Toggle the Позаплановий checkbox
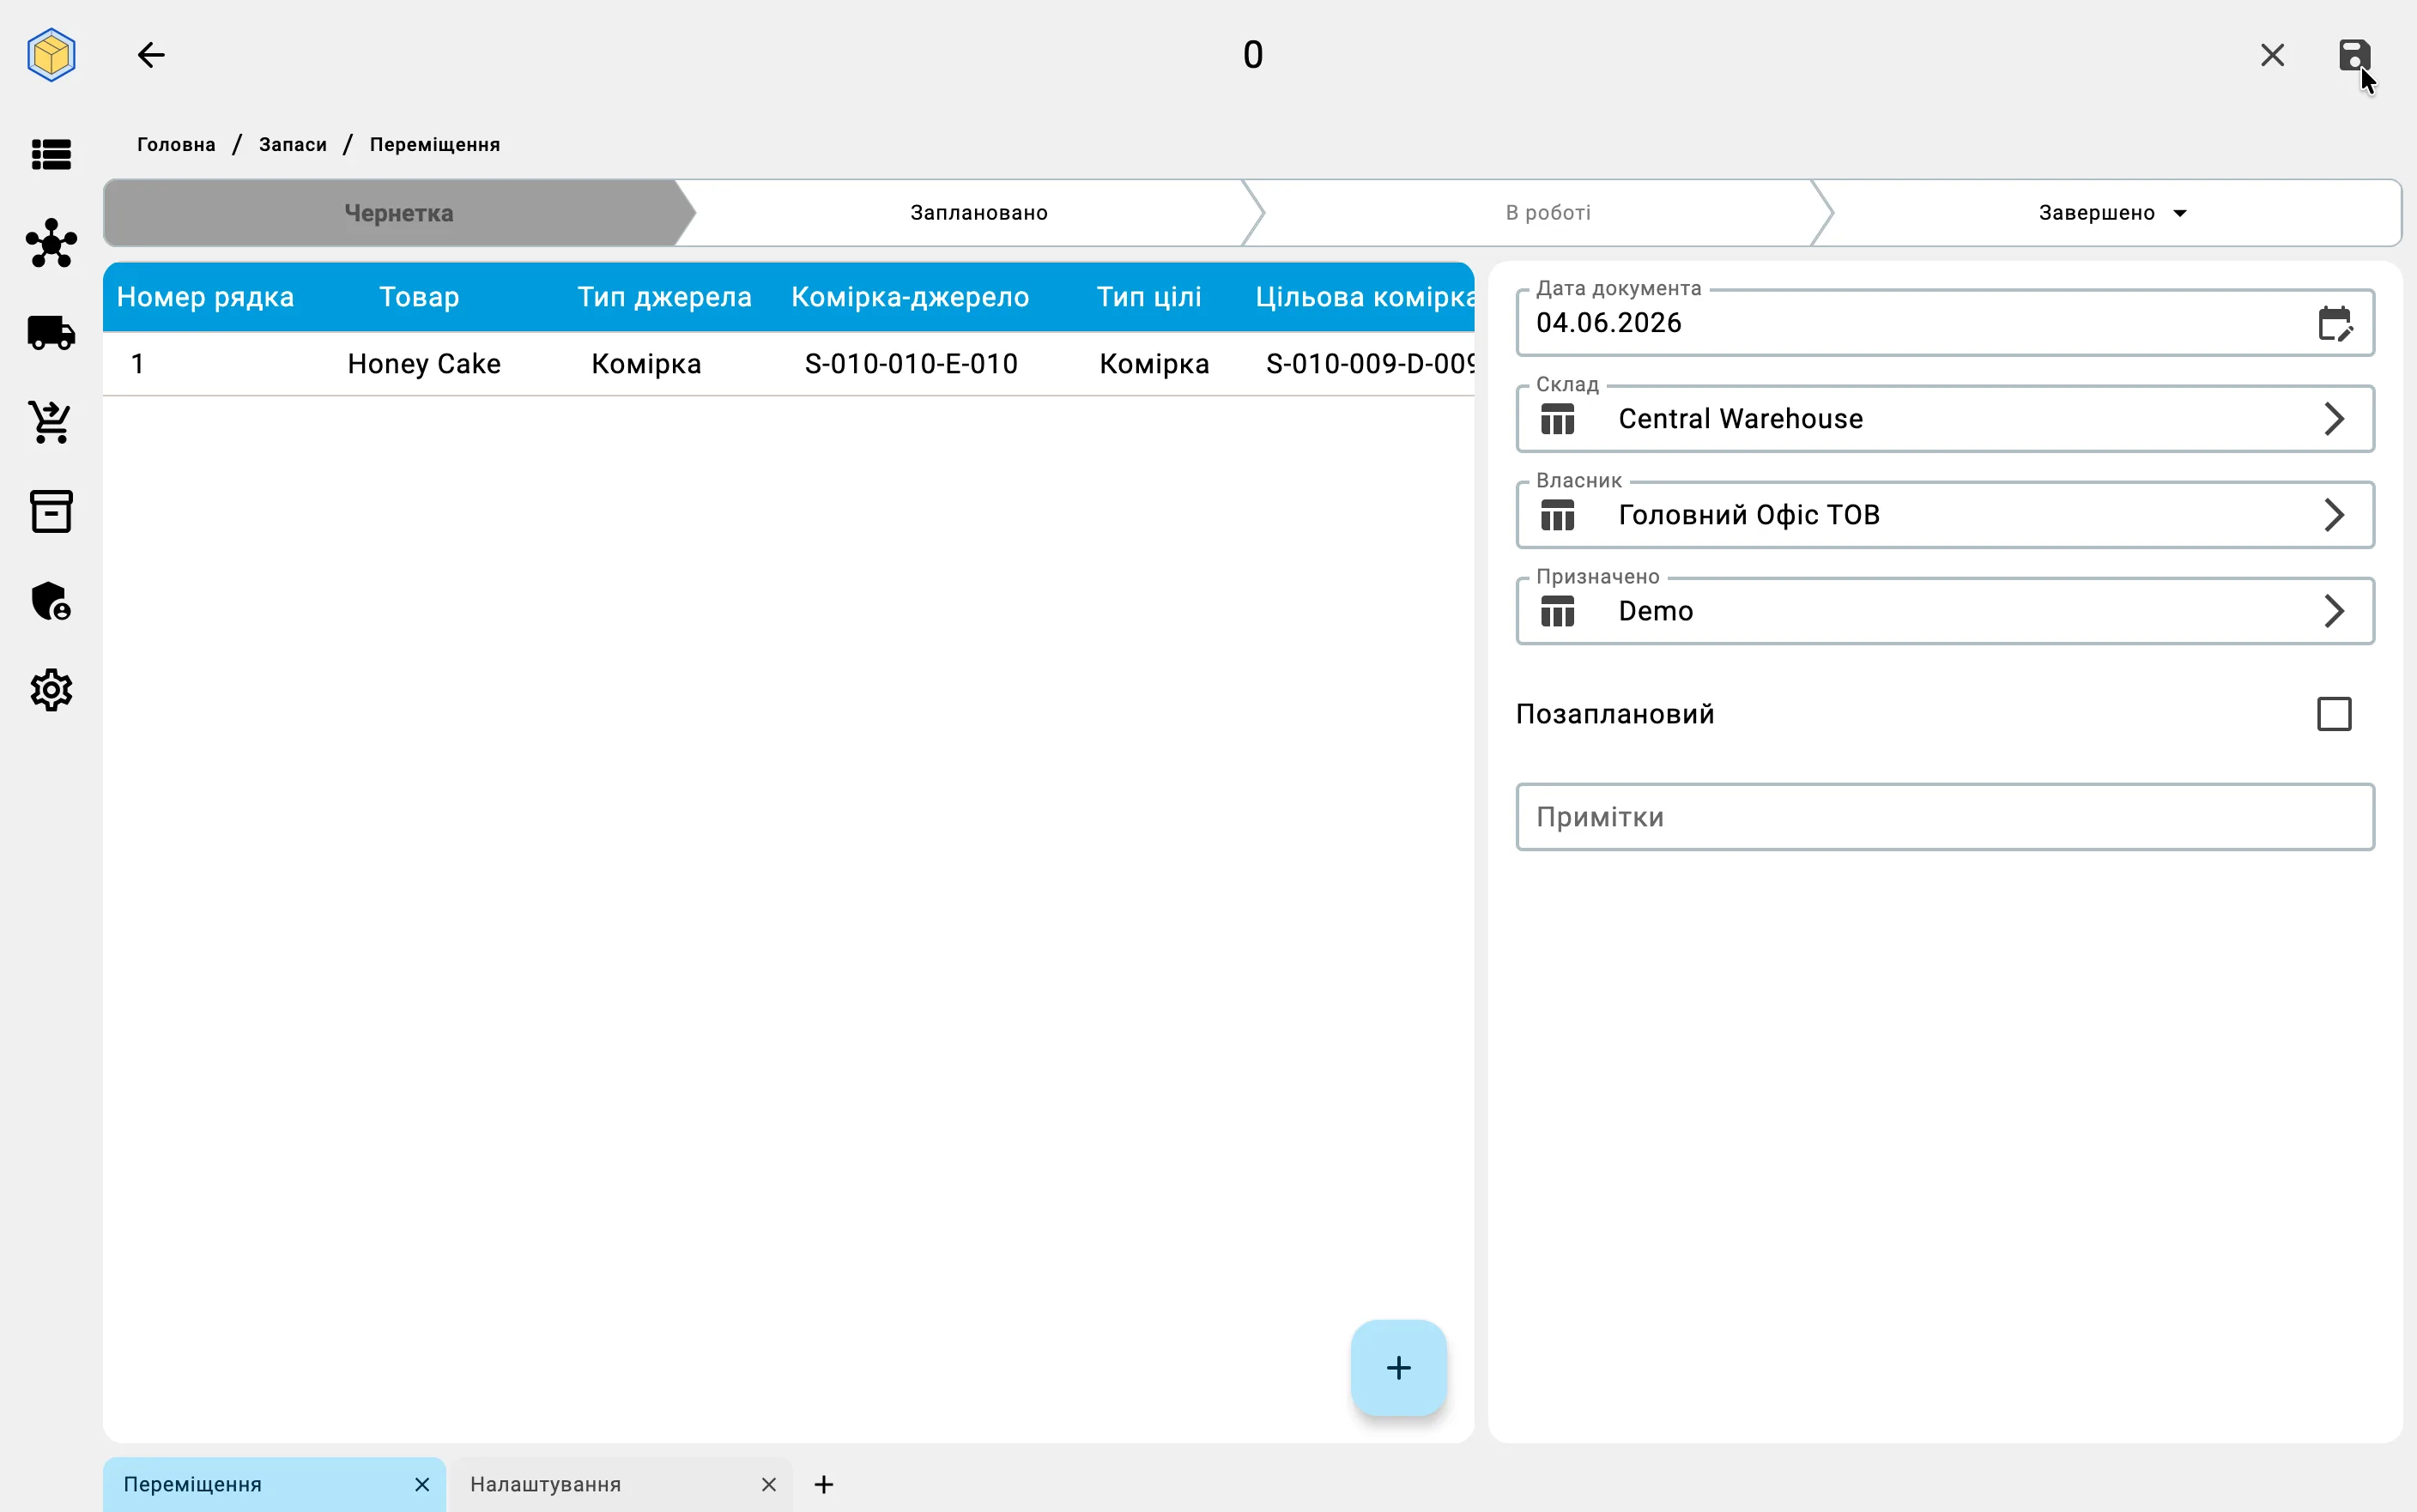 click(2334, 714)
